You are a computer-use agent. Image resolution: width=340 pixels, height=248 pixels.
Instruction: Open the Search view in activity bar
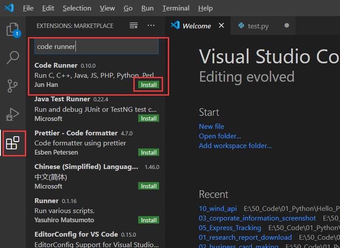click(13, 57)
